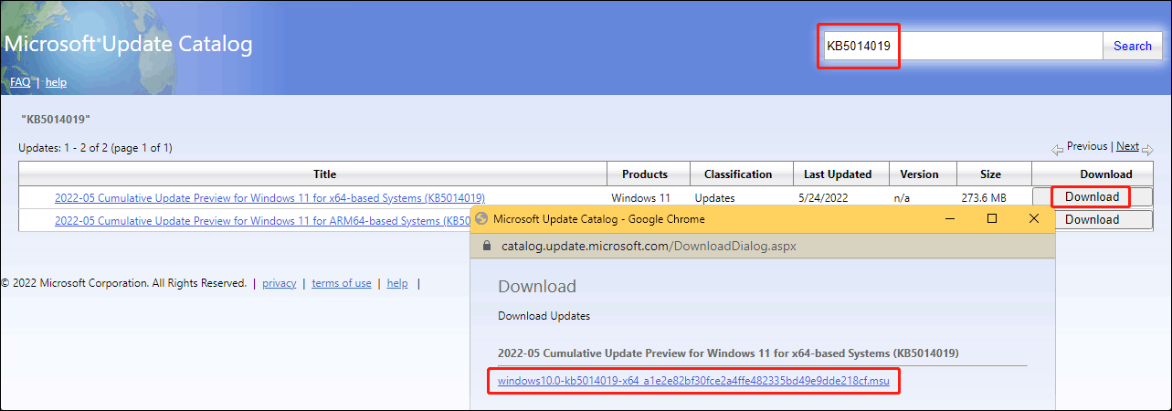Minimize the Download popup window
The height and width of the screenshot is (411, 1172).
(950, 218)
